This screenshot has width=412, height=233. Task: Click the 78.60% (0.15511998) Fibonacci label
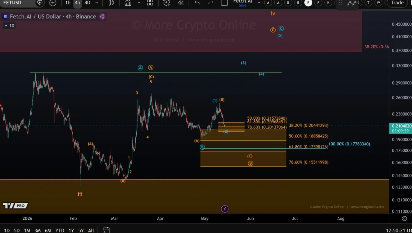tap(309, 162)
